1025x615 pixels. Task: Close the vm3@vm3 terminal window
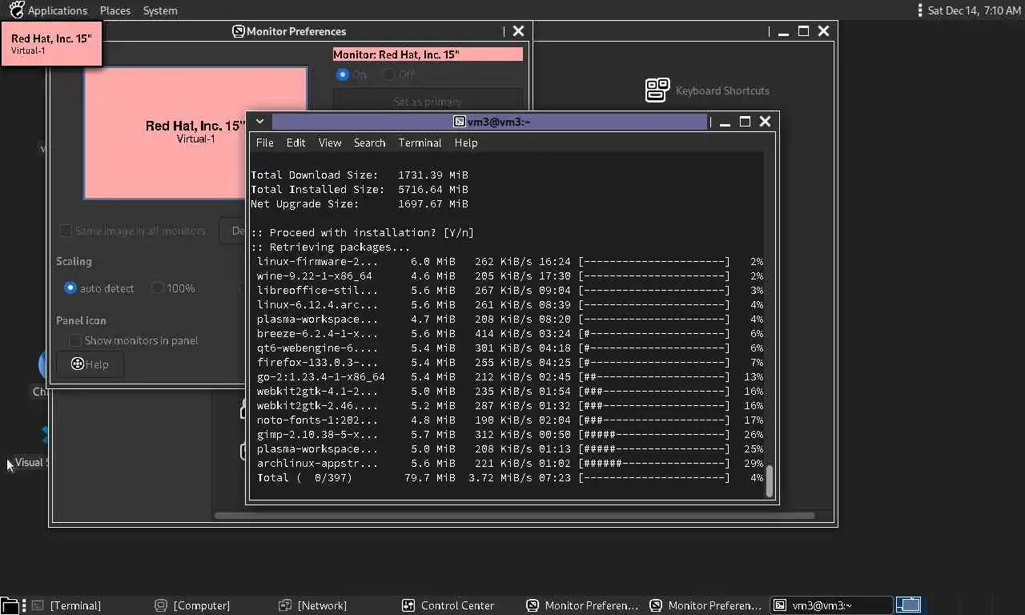pyautogui.click(x=765, y=122)
